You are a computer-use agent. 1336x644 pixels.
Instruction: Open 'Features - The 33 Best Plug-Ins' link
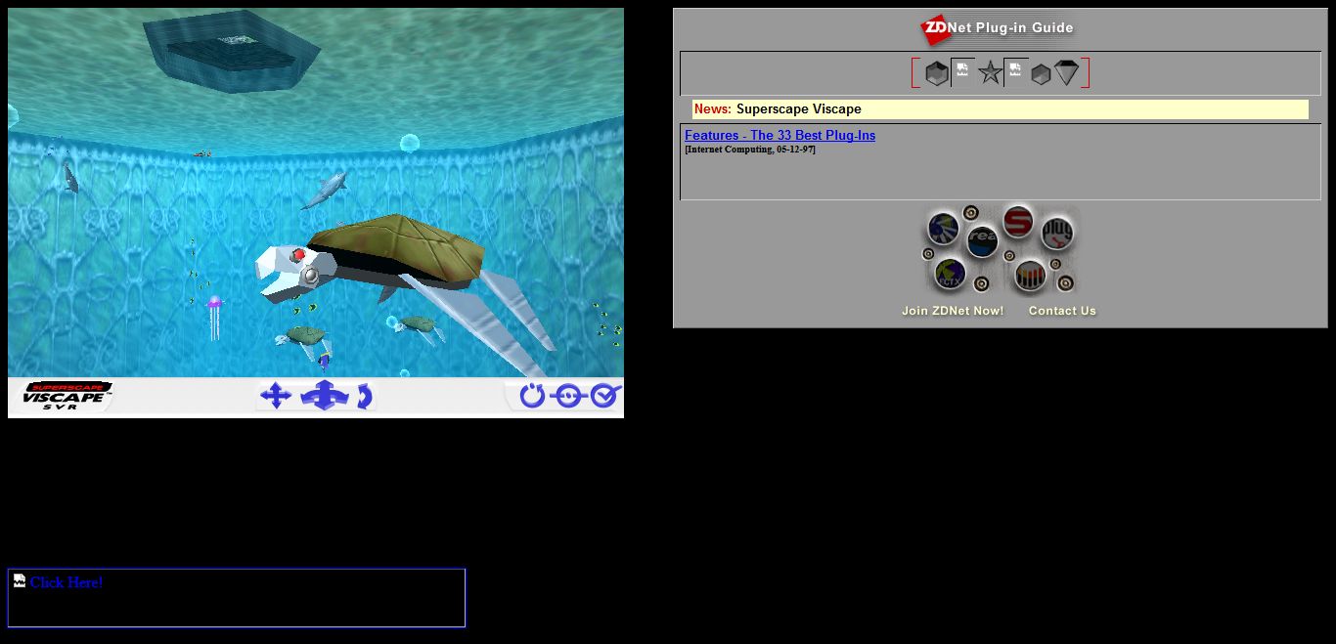[x=779, y=135]
